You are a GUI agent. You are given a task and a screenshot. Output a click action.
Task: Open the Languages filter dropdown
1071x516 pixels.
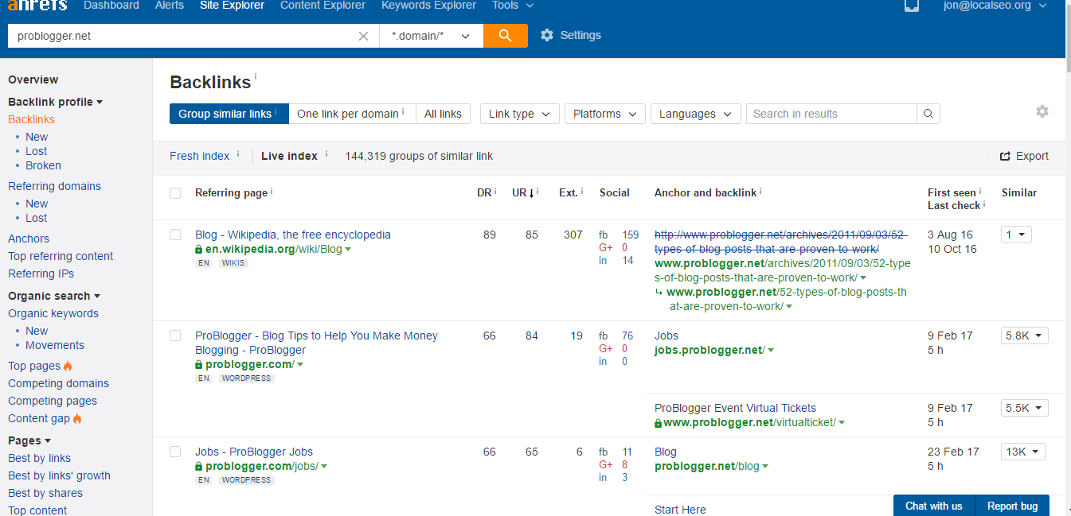pyautogui.click(x=696, y=114)
